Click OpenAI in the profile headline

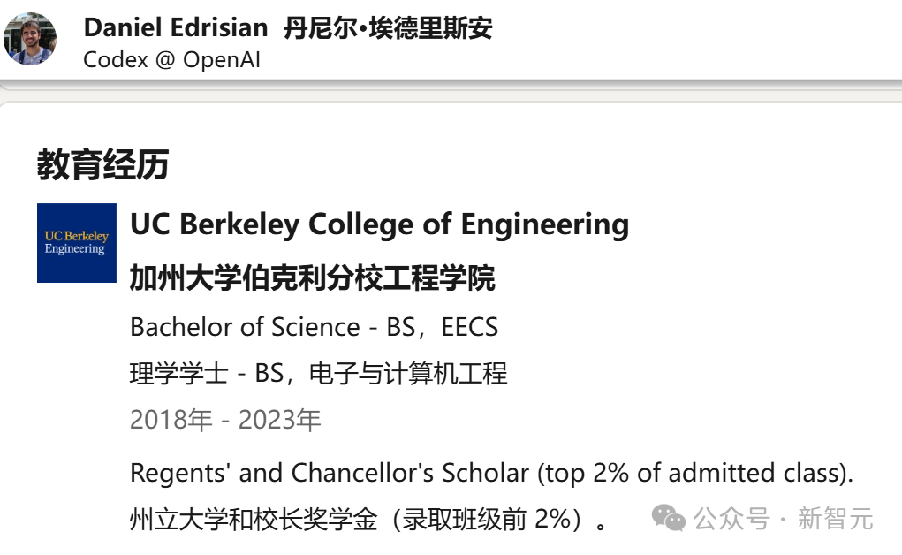point(222,60)
